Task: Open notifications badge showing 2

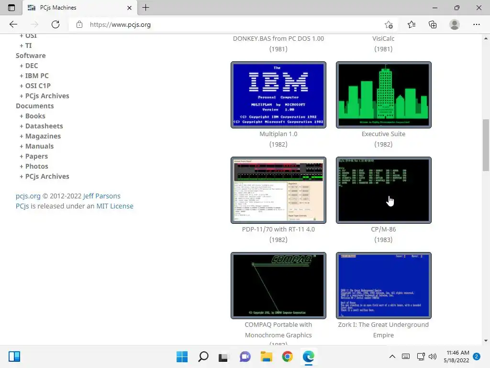Action: (477, 356)
